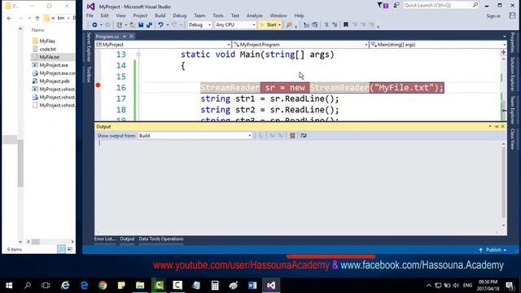This screenshot has height=293, width=521.
Task: Open the Server Explorer side tab
Action: click(89, 47)
